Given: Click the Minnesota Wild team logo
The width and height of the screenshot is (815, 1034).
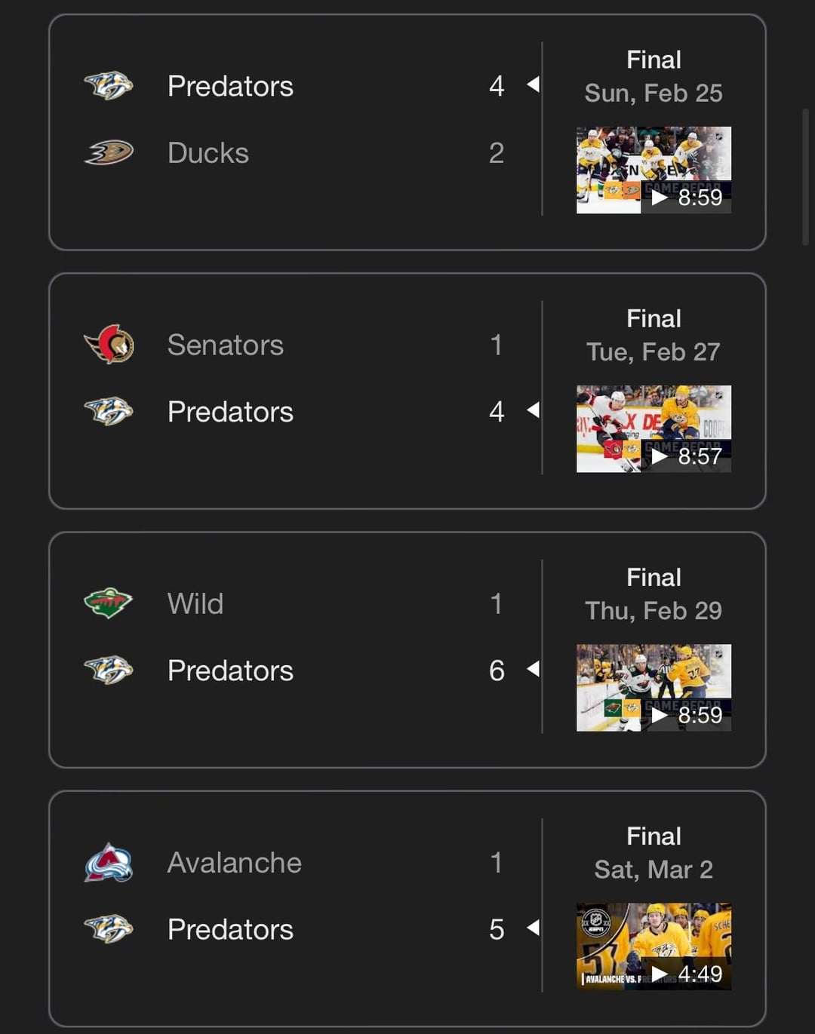Looking at the screenshot, I should click(x=109, y=603).
